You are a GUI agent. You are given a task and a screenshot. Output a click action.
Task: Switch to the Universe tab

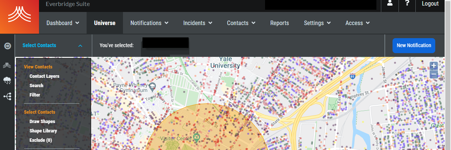105,23
